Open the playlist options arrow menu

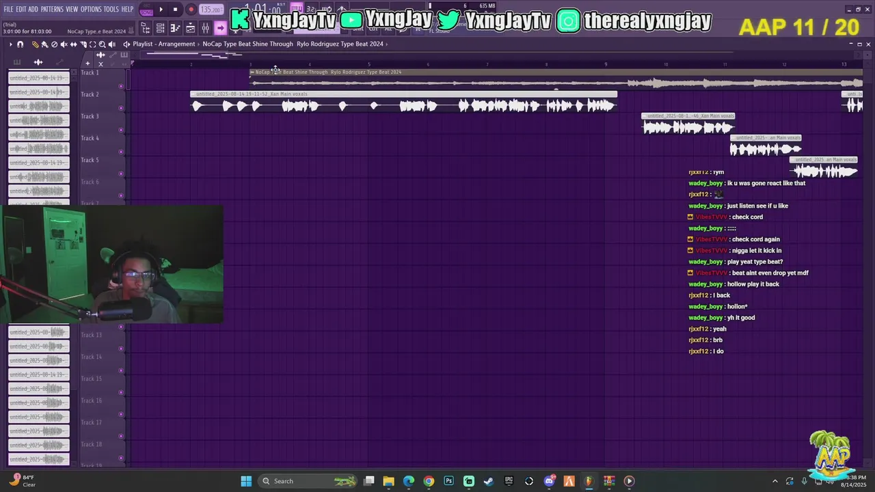10,44
